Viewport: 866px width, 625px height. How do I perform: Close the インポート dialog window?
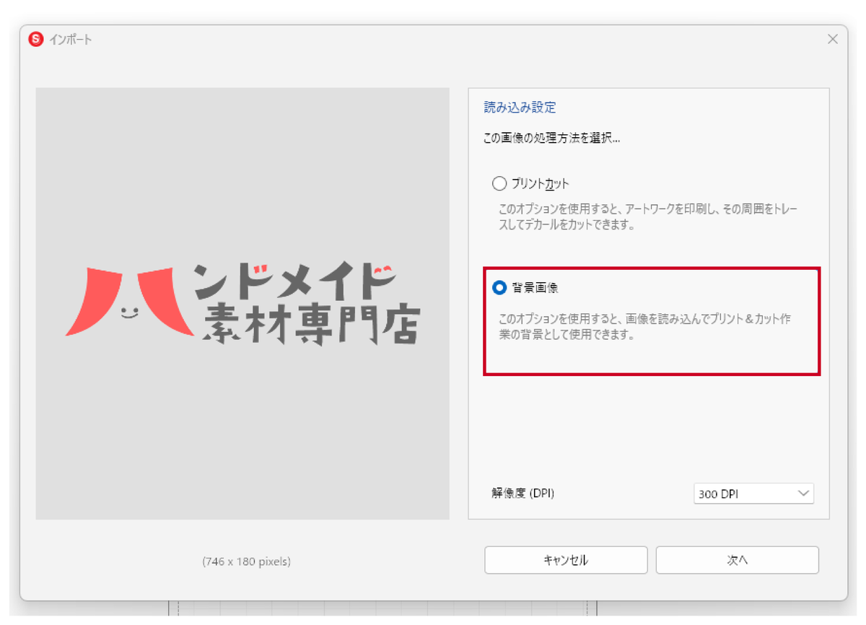pyautogui.click(x=833, y=40)
